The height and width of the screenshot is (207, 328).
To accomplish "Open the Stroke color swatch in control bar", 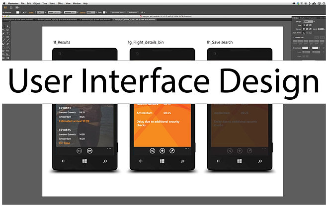I will 23,12.
